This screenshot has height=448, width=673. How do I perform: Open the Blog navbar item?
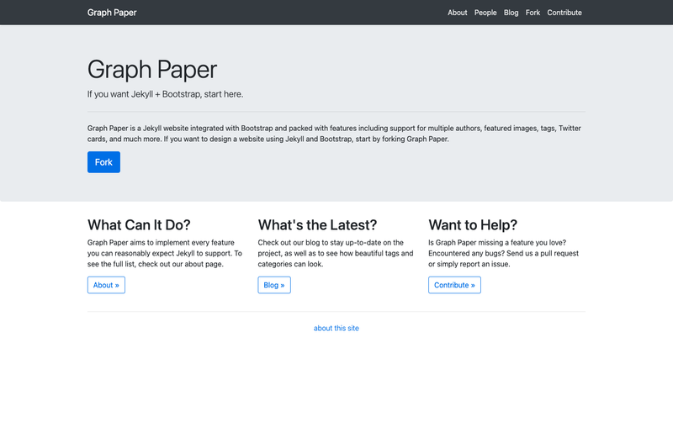(x=511, y=13)
